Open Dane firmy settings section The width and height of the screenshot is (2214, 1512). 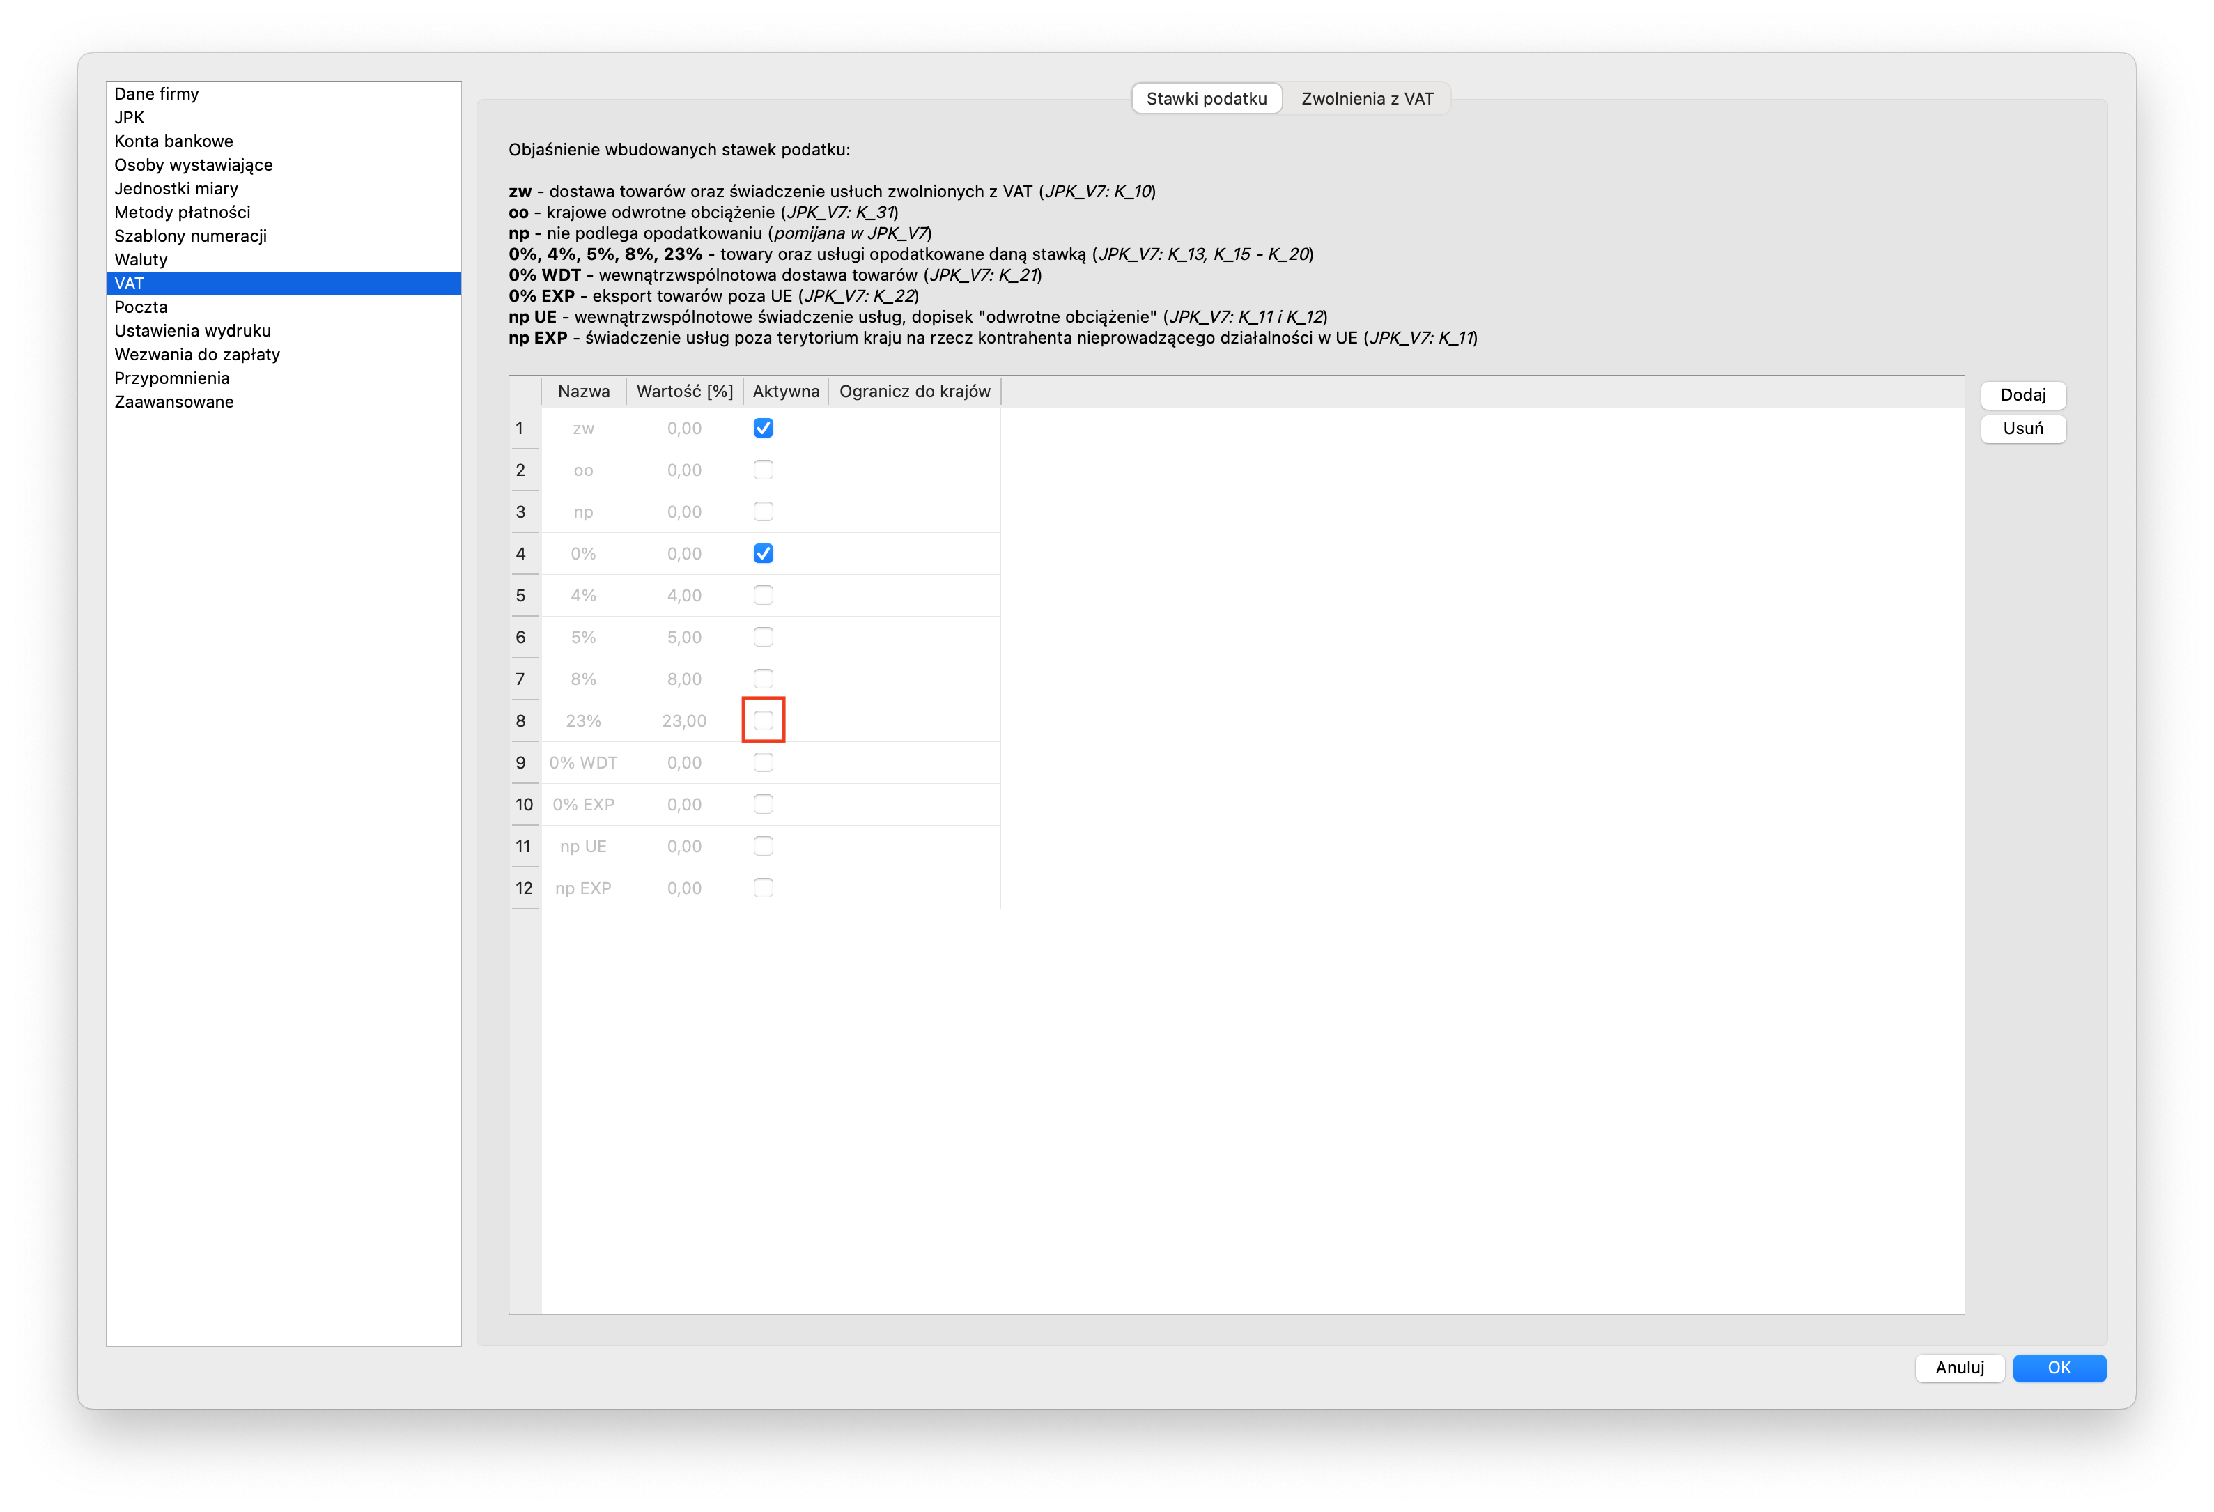[x=284, y=94]
